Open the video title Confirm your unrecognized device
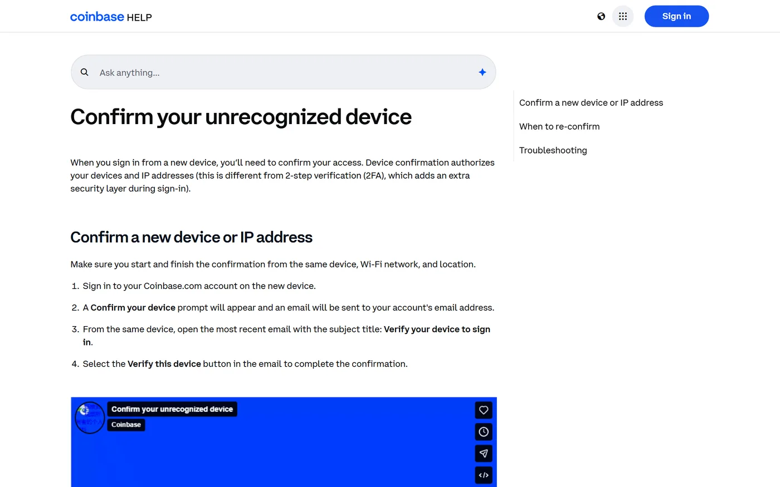780x487 pixels. tap(172, 409)
